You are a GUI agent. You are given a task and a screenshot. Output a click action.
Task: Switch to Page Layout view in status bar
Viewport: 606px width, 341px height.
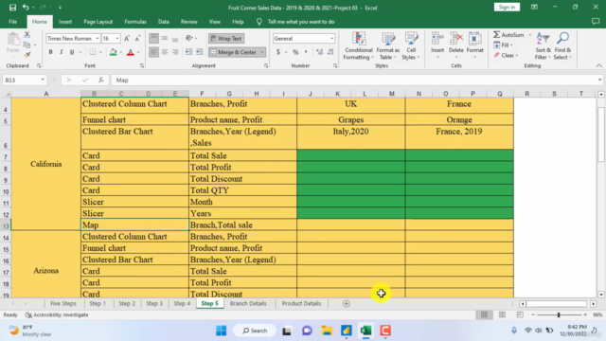point(502,315)
